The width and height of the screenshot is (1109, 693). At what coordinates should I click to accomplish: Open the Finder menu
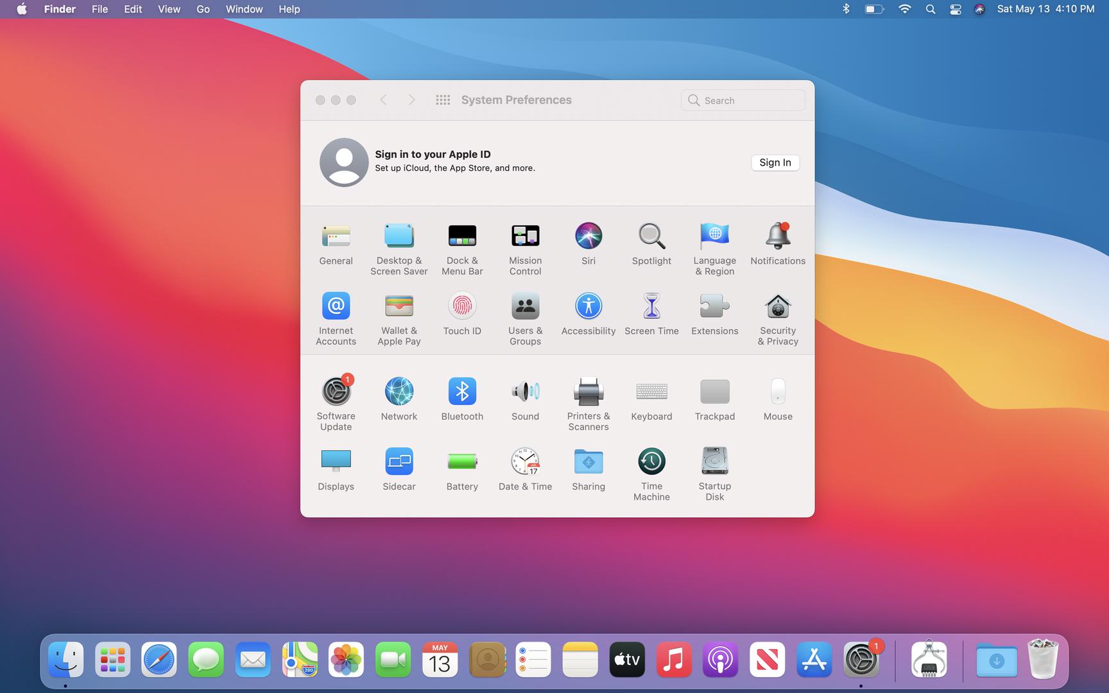click(60, 9)
